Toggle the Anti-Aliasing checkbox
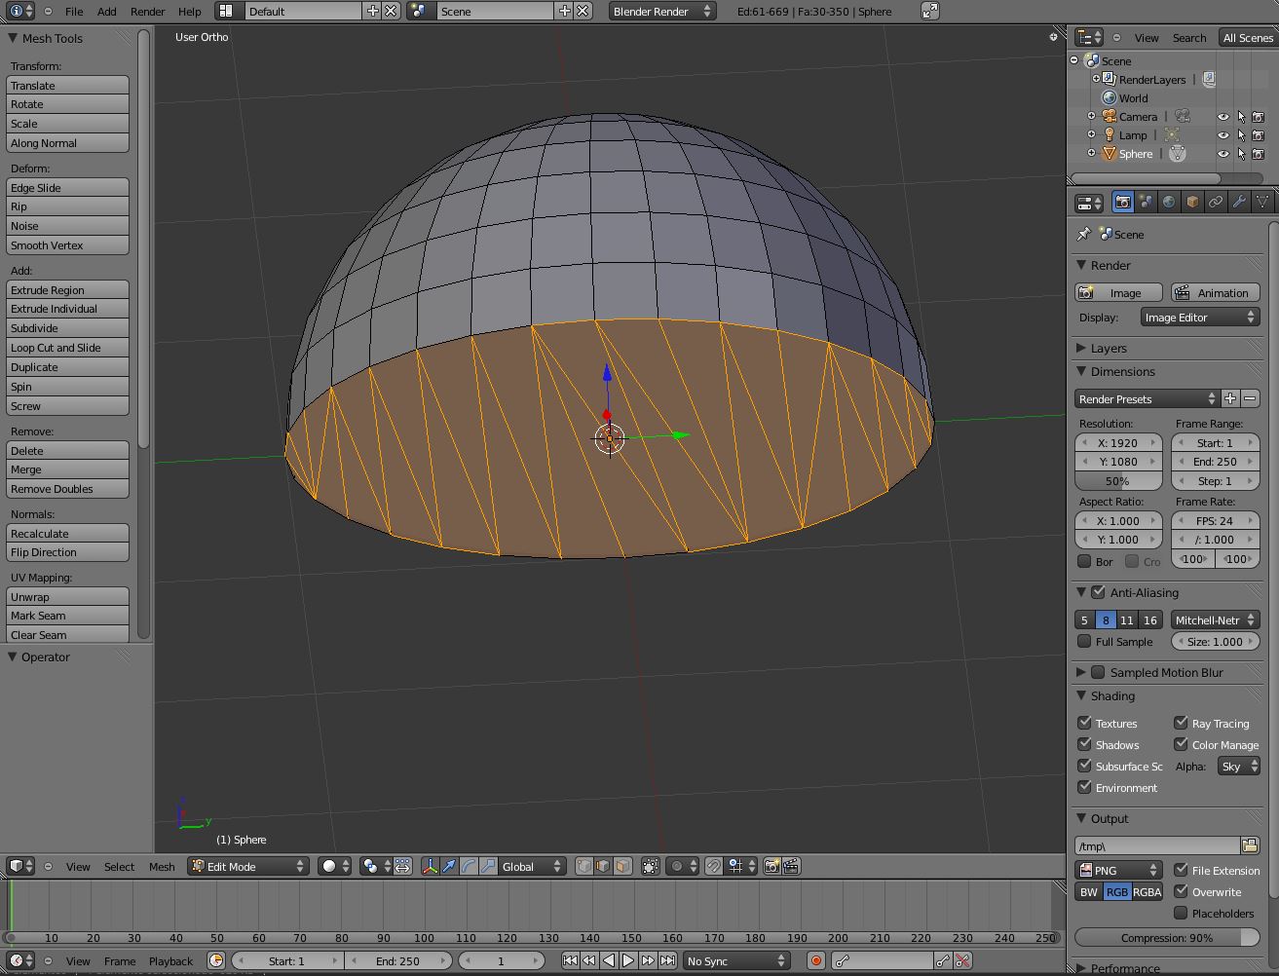Viewport: 1279px width, 976px height. tap(1099, 592)
